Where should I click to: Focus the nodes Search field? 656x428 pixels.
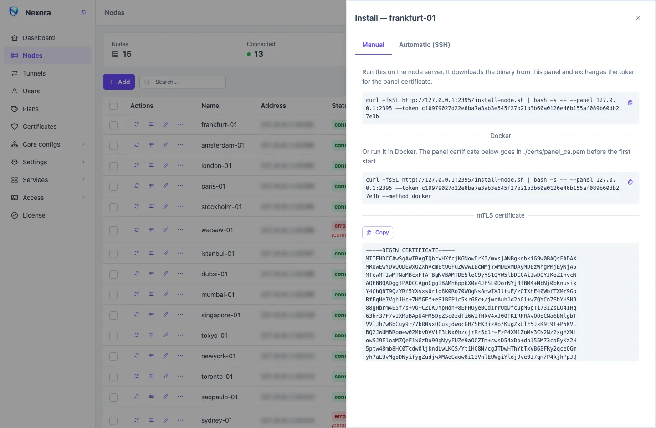point(183,82)
